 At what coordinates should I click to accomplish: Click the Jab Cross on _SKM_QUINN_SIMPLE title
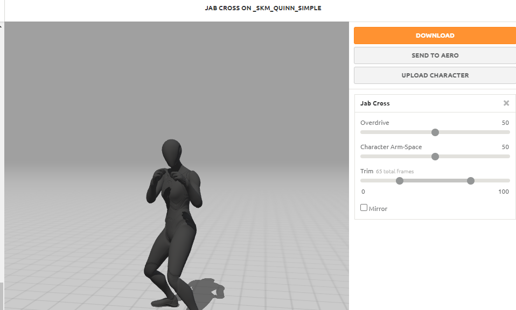(263, 8)
